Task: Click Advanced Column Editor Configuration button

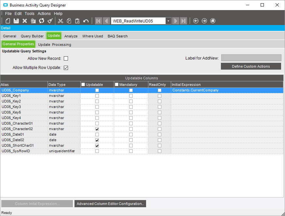Action: pyautogui.click(x=110, y=204)
